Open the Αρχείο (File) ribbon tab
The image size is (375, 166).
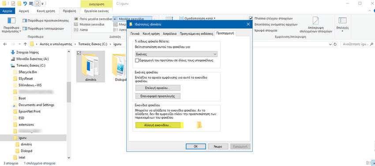pos(7,11)
